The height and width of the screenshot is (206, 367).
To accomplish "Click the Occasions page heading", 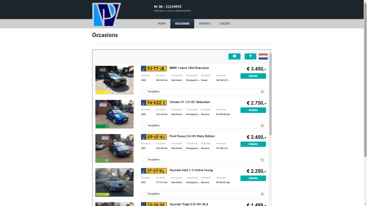I will [105, 35].
